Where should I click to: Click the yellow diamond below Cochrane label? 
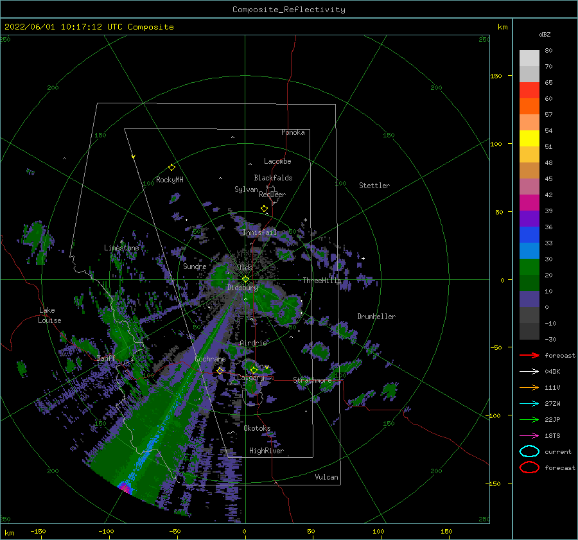(220, 370)
